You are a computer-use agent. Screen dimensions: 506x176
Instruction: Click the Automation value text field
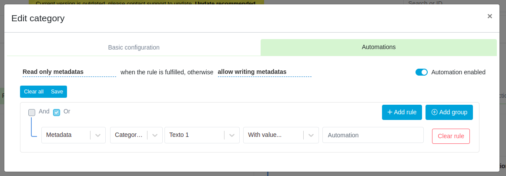373,135
